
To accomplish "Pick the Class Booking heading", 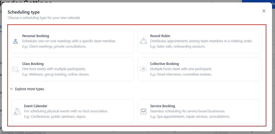I will click(33, 64).
